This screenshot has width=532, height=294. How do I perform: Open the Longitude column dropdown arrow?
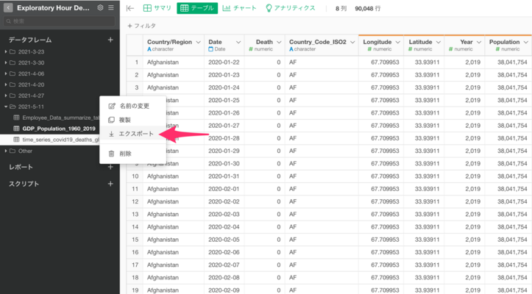click(397, 43)
